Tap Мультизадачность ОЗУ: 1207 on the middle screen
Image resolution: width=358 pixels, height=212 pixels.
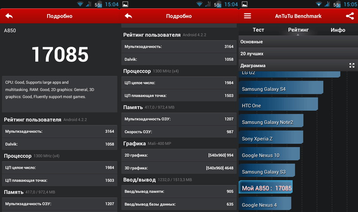pos(179,119)
